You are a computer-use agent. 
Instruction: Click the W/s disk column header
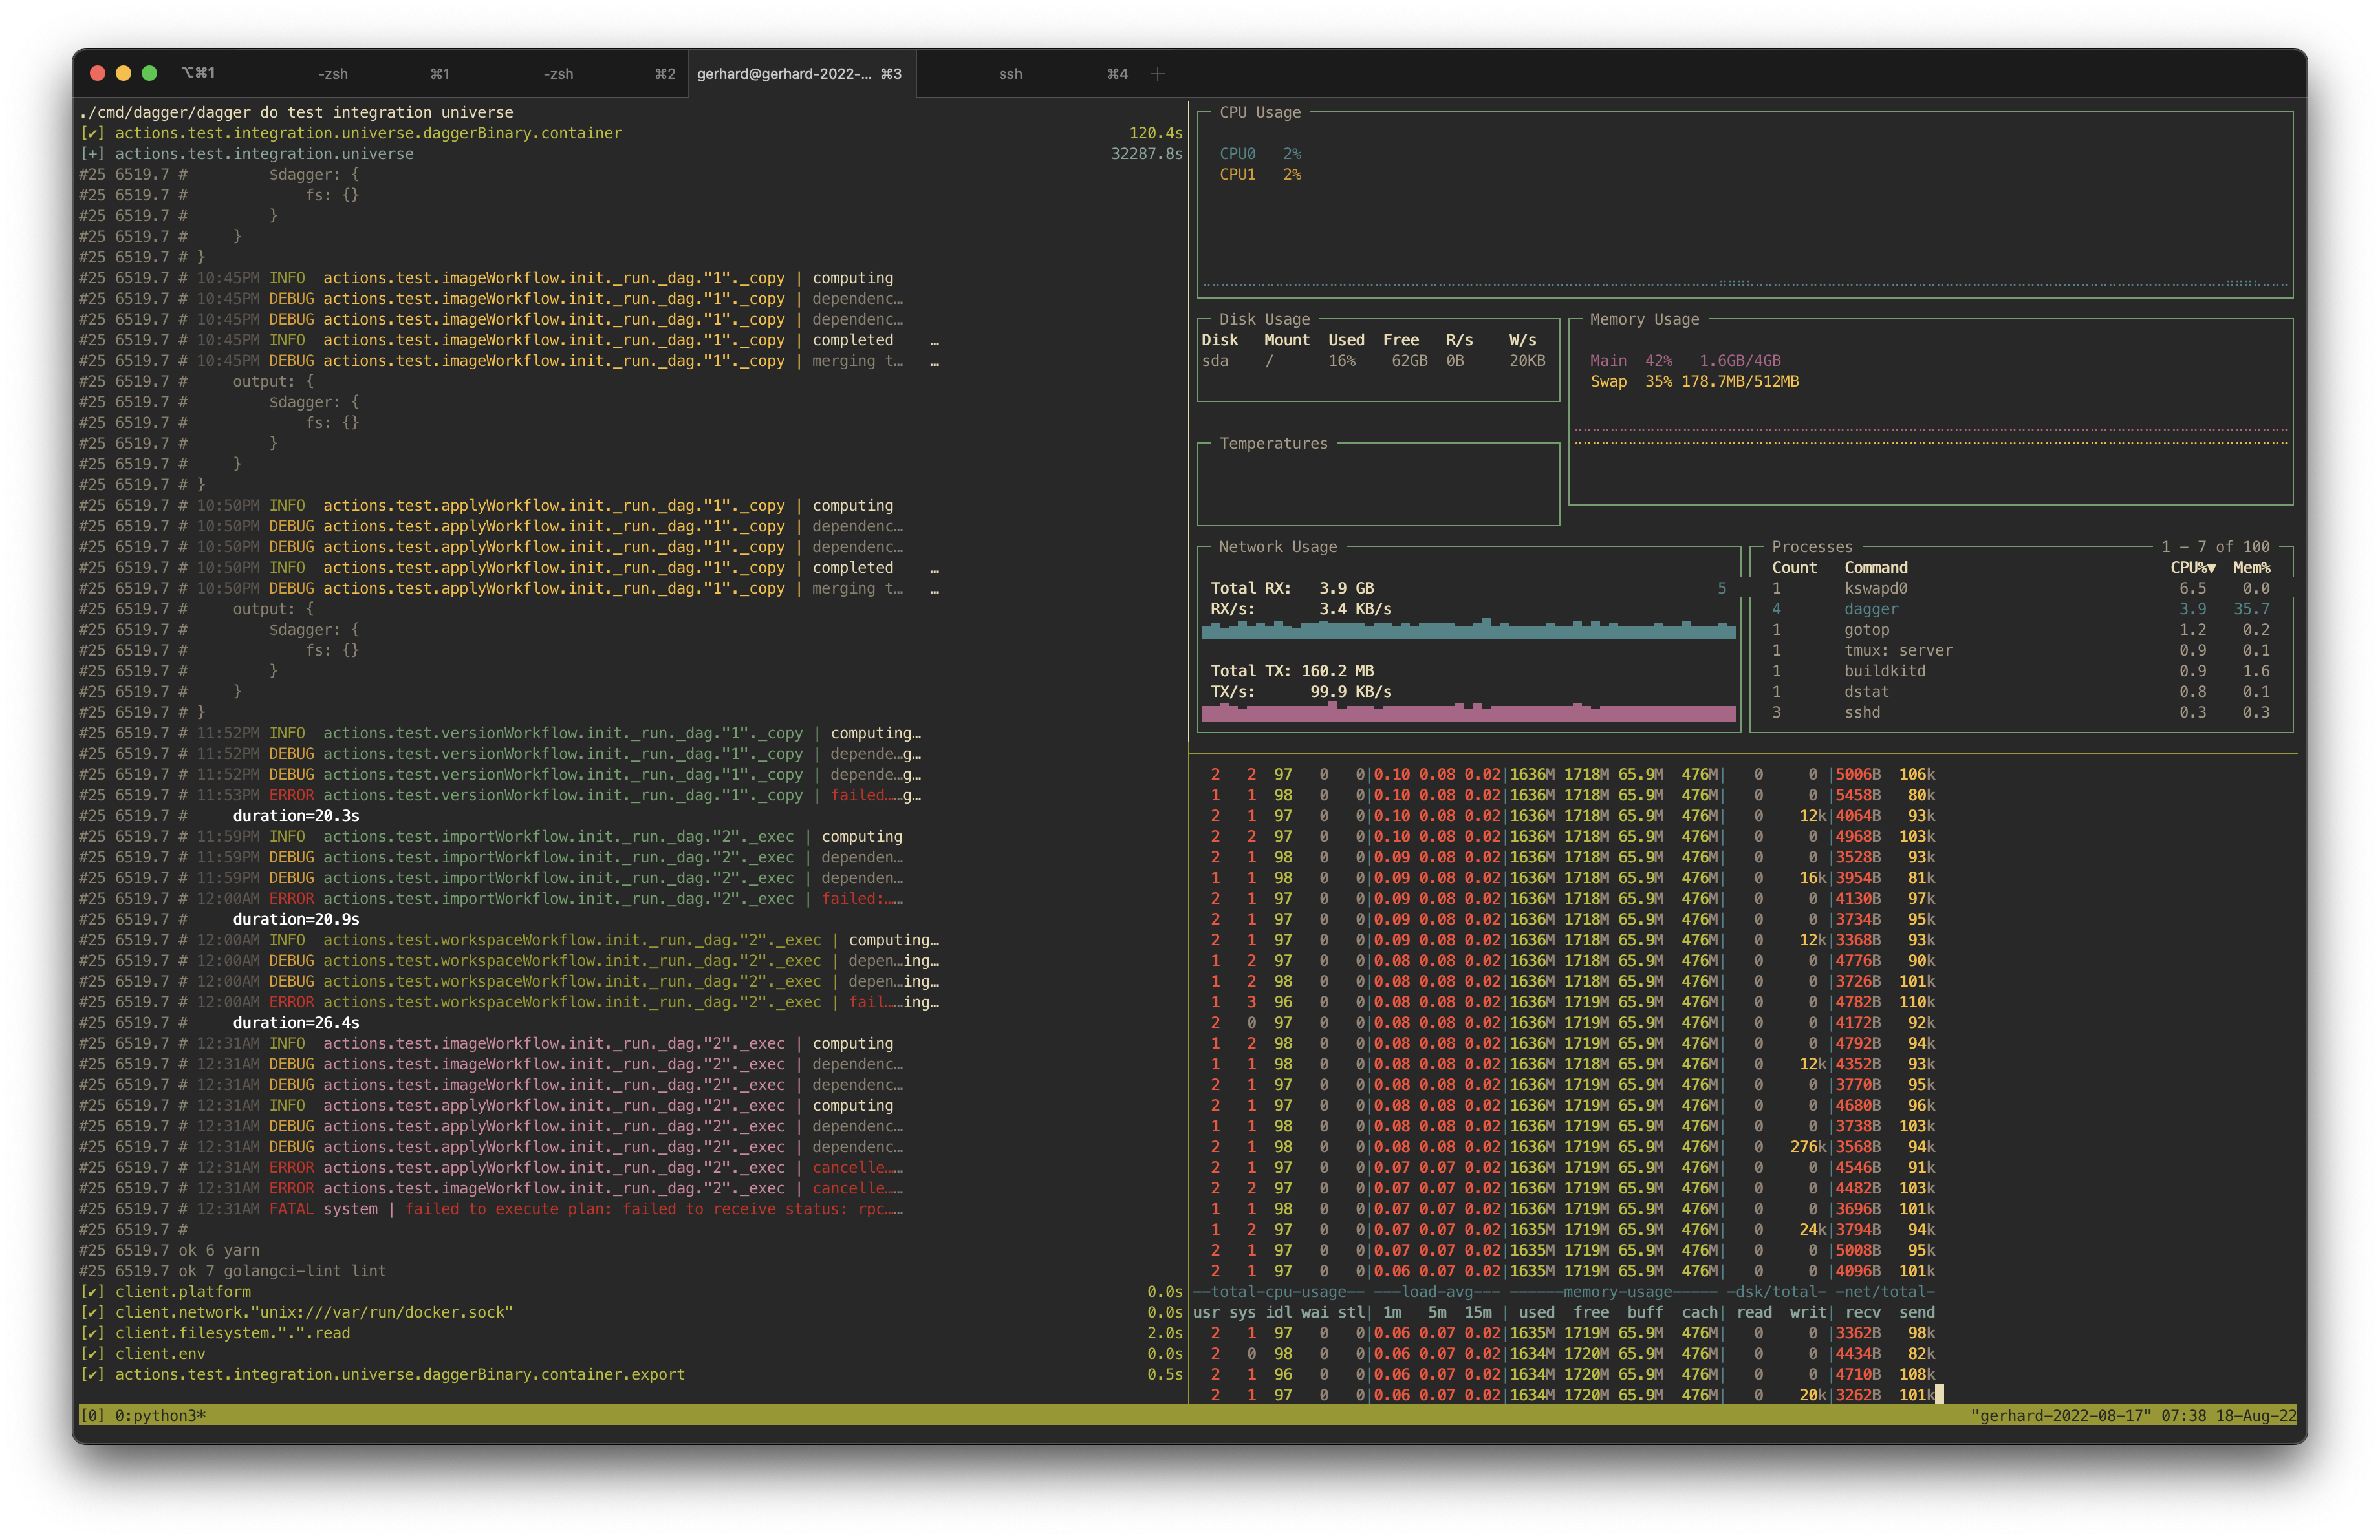click(x=1522, y=341)
